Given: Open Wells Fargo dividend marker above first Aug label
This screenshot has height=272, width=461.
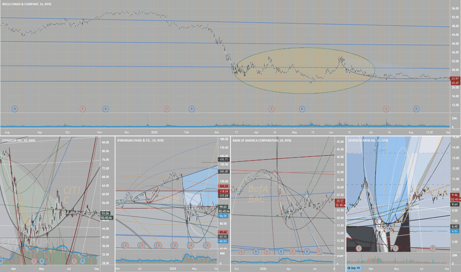Looking at the screenshot, I should coord(15,109).
